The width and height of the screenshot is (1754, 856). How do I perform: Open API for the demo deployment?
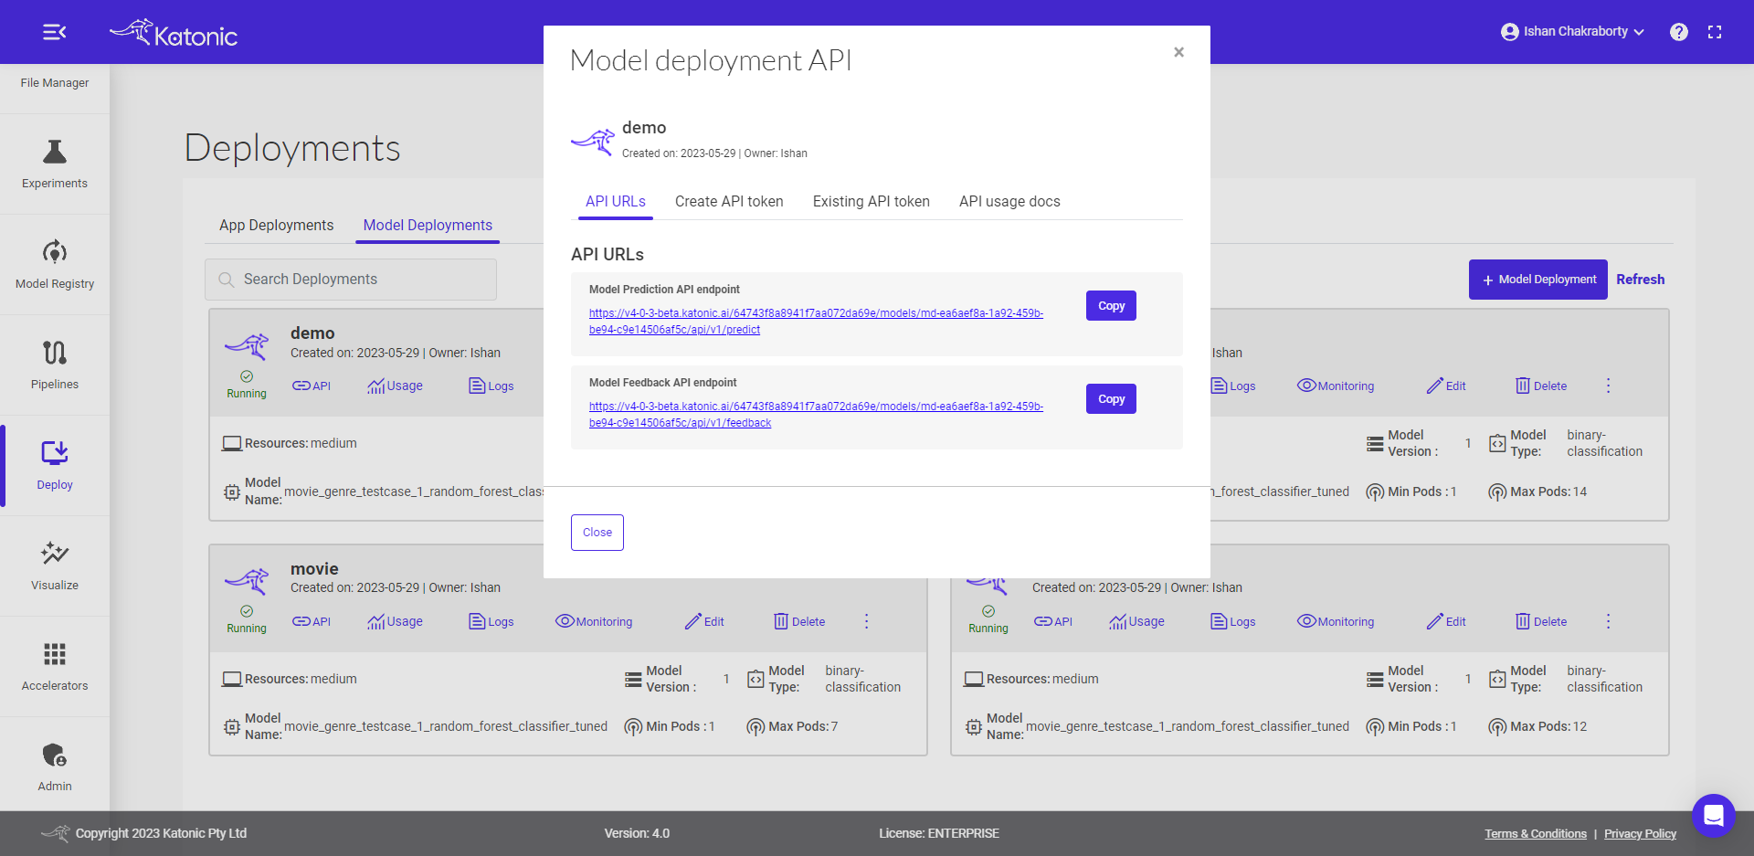(x=312, y=386)
